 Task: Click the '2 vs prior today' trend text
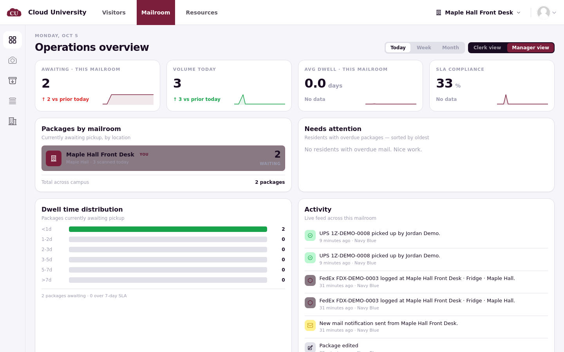pos(65,99)
